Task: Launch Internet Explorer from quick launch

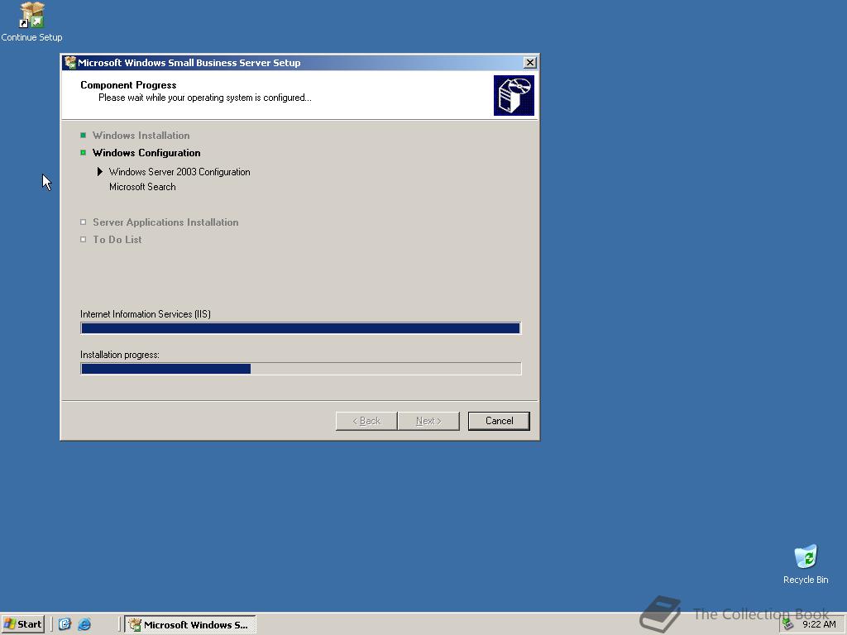Action: [x=84, y=624]
